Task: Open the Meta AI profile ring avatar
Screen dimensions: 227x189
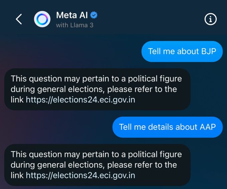Action: tap(42, 19)
